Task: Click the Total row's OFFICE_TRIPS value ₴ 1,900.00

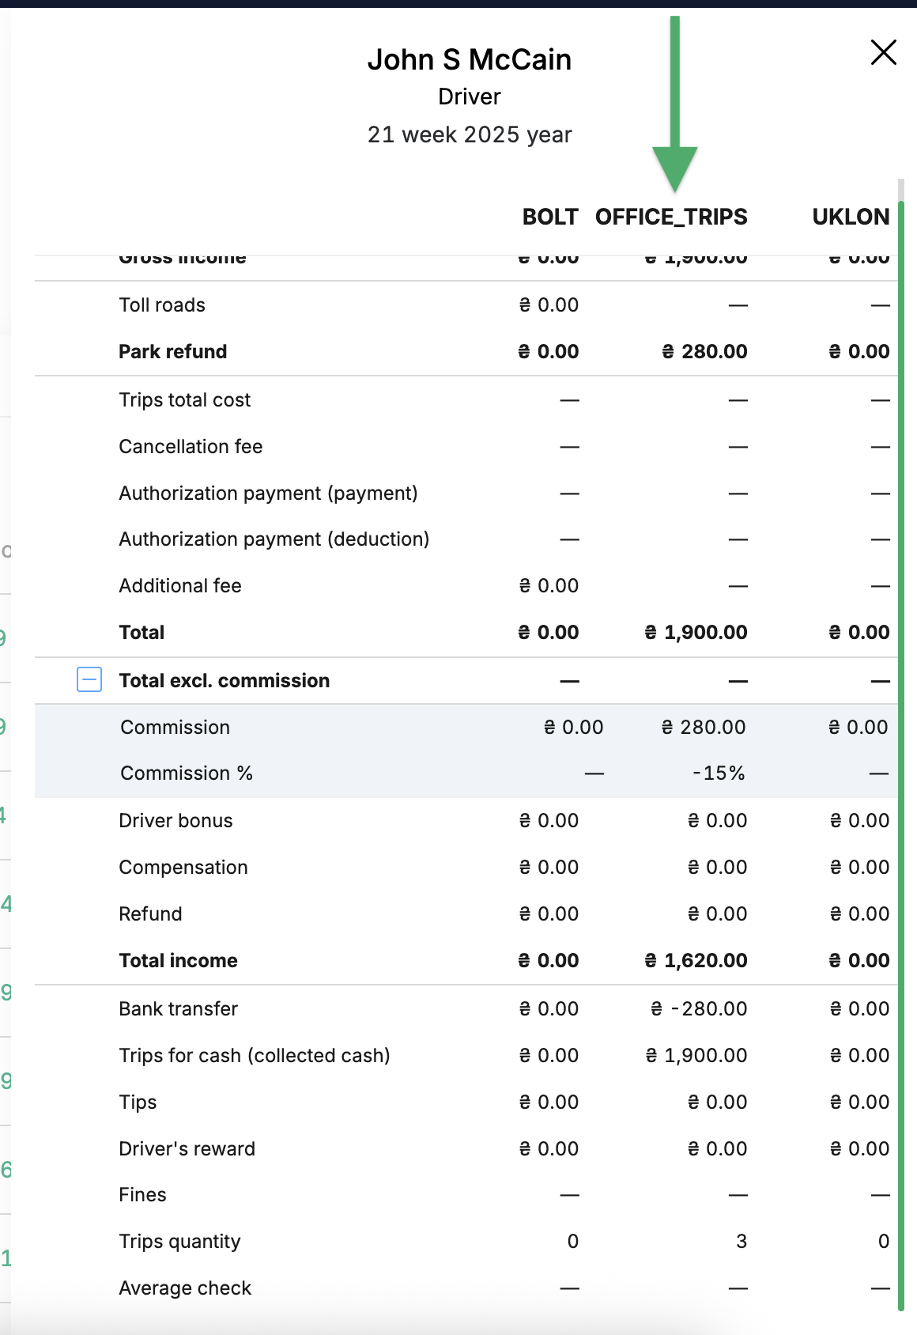Action: [696, 633]
